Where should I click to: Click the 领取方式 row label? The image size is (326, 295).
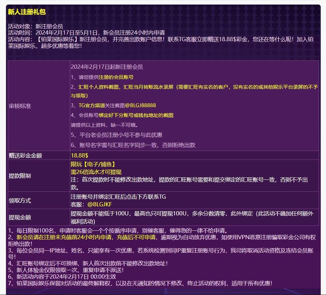pyautogui.click(x=20, y=201)
